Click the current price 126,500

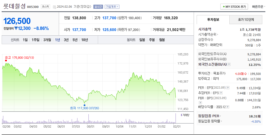pos(17,21)
